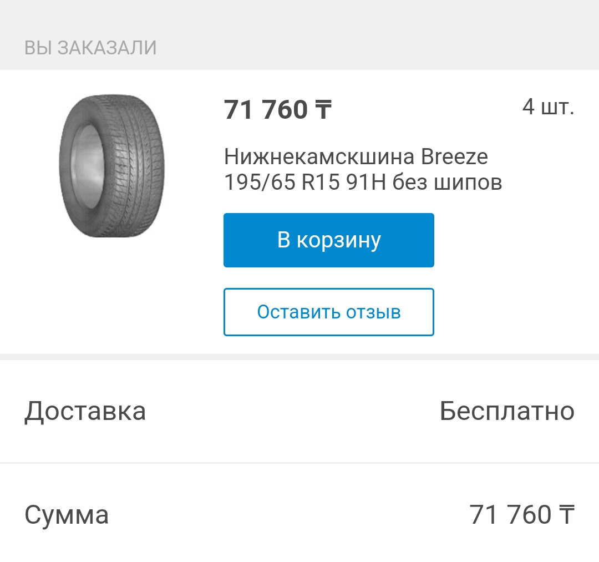
Task: Select the Бесплатно delivery value
Action: coord(506,411)
